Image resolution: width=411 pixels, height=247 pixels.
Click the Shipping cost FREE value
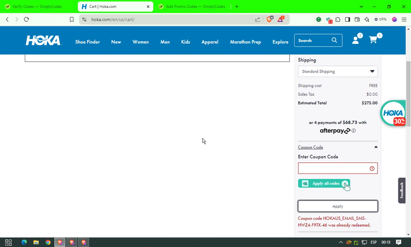click(x=373, y=86)
